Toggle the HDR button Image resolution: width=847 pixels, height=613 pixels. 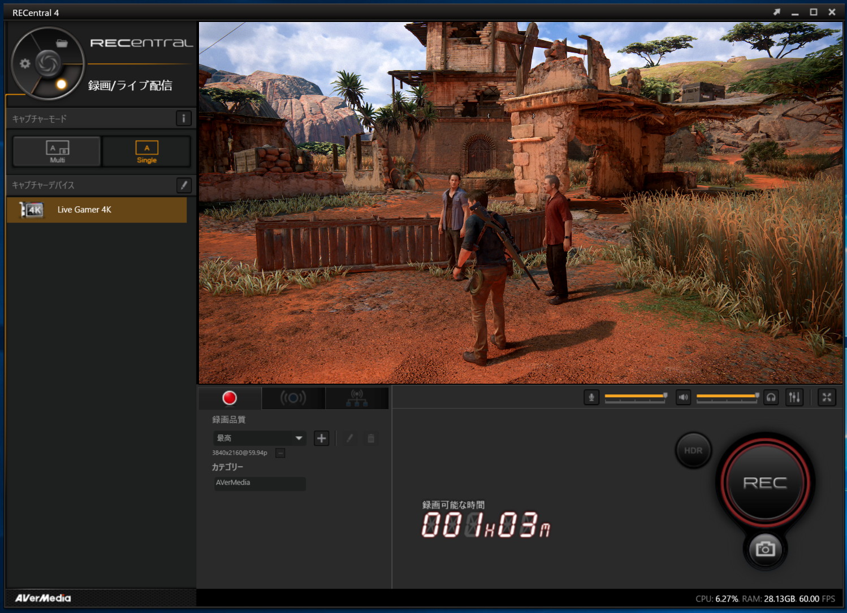pos(693,450)
